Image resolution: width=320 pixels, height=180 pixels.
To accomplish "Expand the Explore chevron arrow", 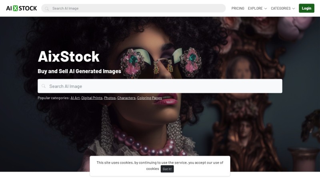I will tap(266, 8).
